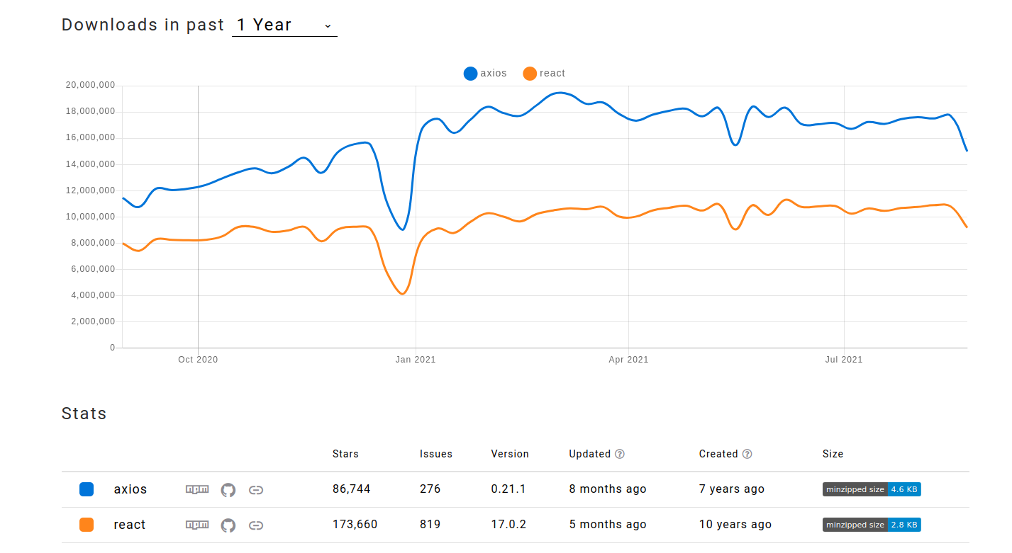1012x553 pixels.
Task: Click the axios minzipped size 4.6 KB badge
Action: pos(872,489)
